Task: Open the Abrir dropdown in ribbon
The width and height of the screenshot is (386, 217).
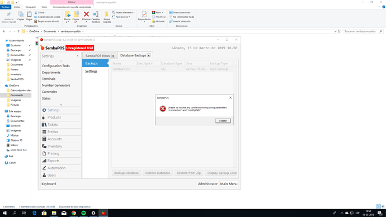Action: [158, 12]
